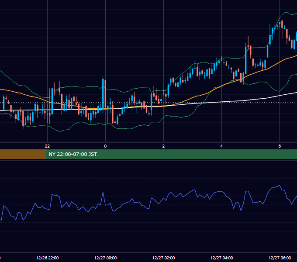Viewport: 297px width, 262px height.
Task: Click the 6 hour axis label
Action: [280, 146]
